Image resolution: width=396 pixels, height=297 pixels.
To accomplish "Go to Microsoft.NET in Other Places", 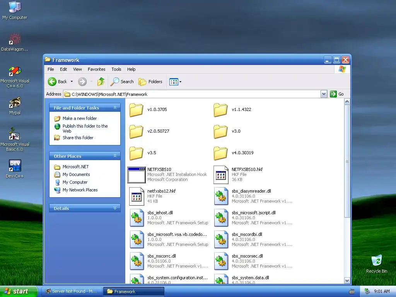I will pyautogui.click(x=75, y=167).
